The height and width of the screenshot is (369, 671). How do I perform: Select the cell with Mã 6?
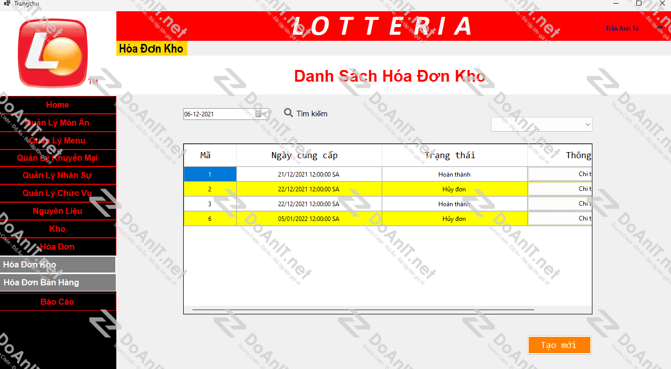click(210, 218)
